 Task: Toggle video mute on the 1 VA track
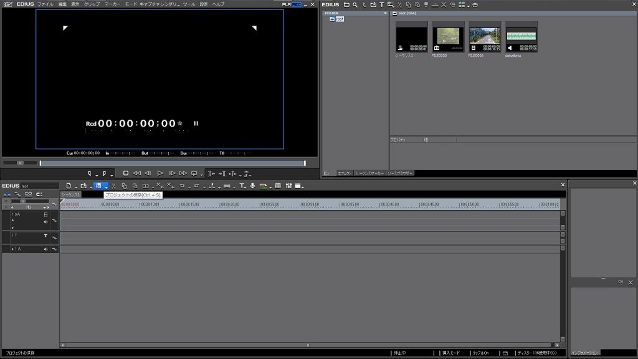click(x=45, y=214)
